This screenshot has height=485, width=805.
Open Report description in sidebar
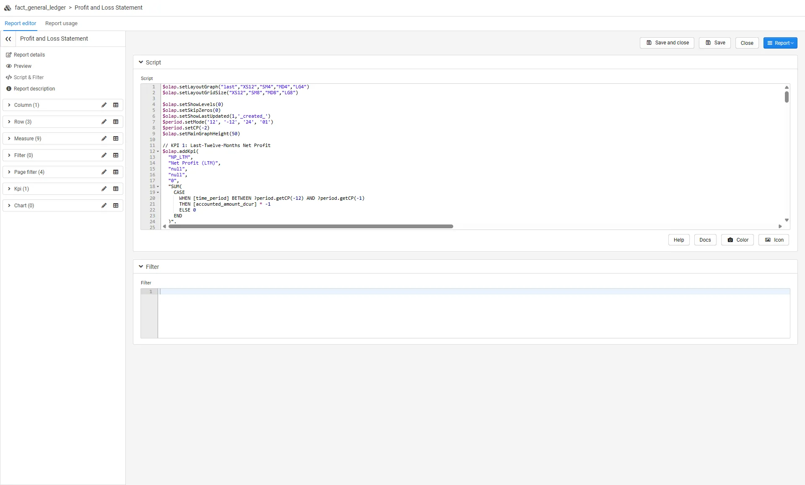(30, 89)
